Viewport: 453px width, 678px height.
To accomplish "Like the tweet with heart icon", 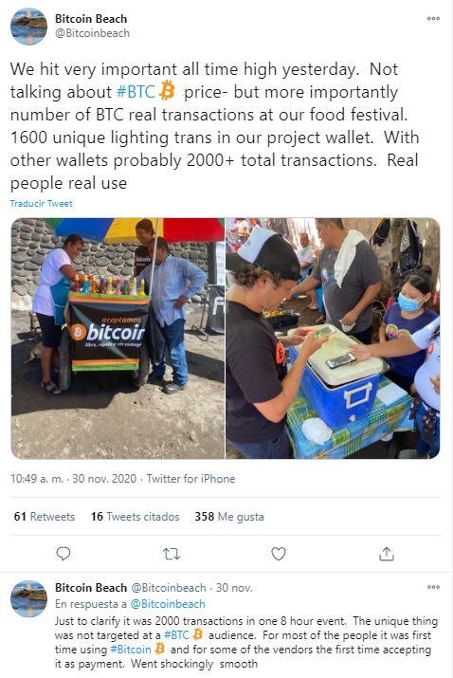I will coord(279,554).
